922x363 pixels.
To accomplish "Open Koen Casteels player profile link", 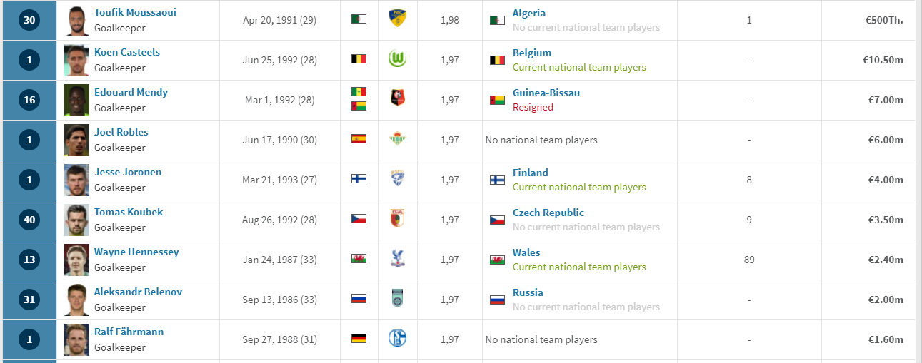I will point(127,52).
